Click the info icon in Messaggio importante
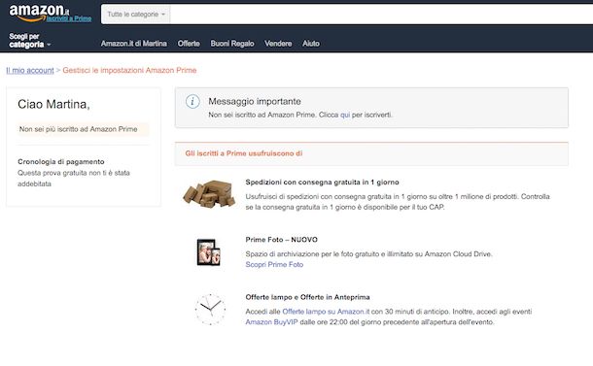The height and width of the screenshot is (366, 593). coord(192,102)
